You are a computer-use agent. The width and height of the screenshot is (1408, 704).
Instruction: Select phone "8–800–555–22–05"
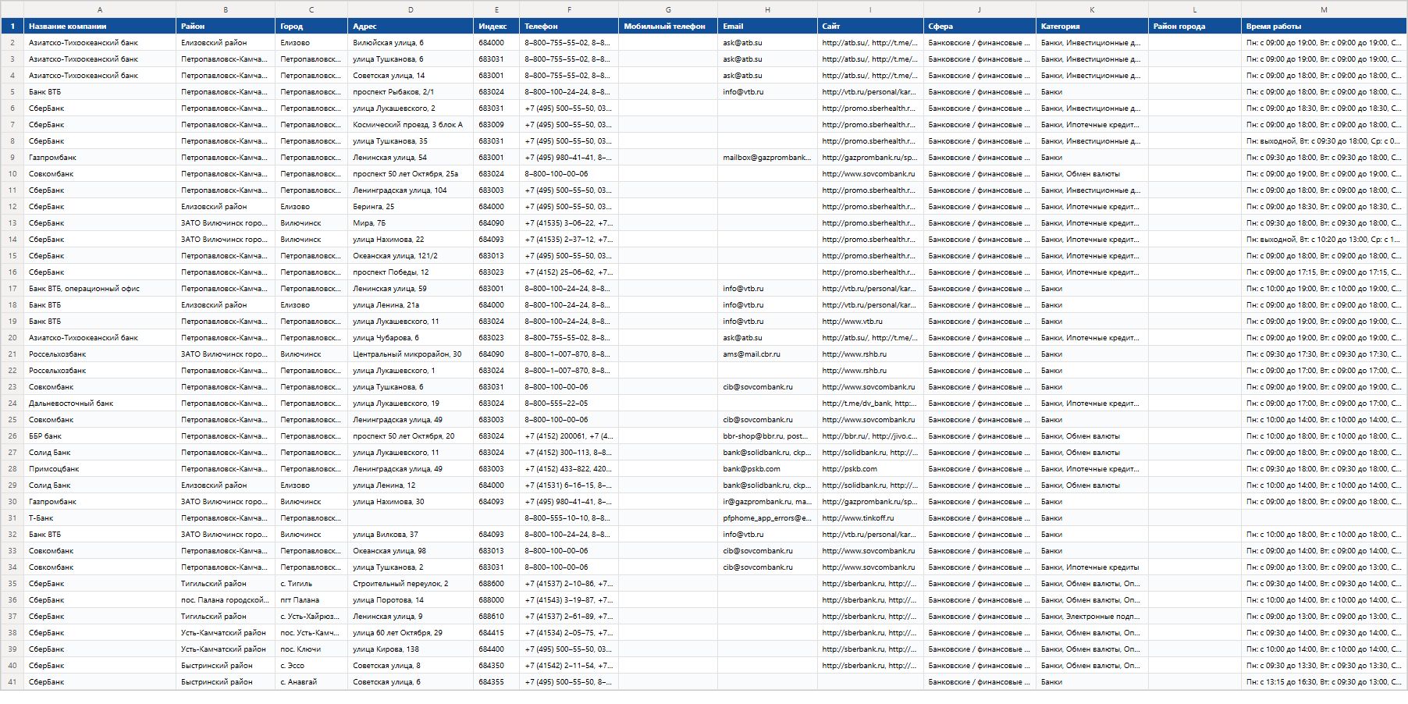pyautogui.click(x=569, y=404)
